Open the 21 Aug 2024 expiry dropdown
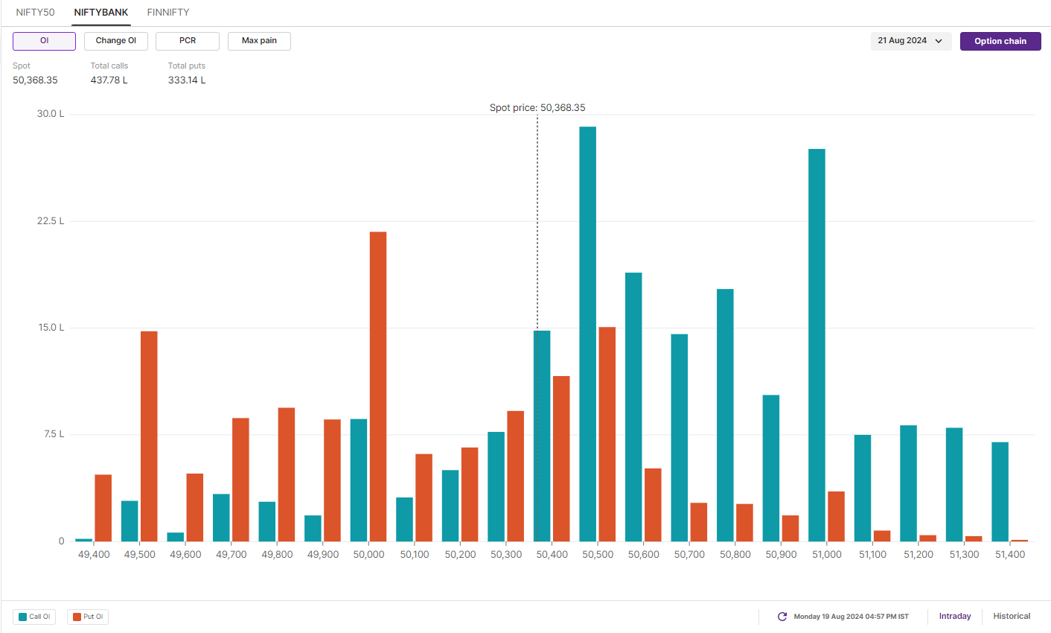Viewport: 1051px width, 633px height. (911, 41)
